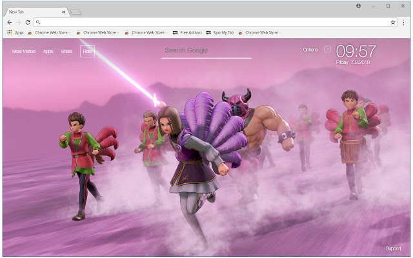This screenshot has height=258, width=413.
Task: Open the third Chrome Web Store bookmark
Action: coord(146,32)
